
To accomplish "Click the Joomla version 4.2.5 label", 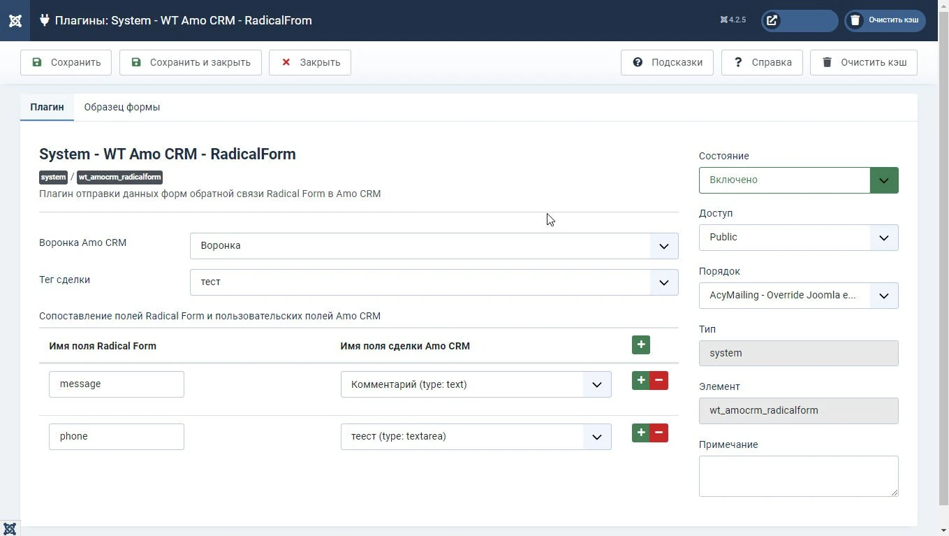I will click(733, 20).
